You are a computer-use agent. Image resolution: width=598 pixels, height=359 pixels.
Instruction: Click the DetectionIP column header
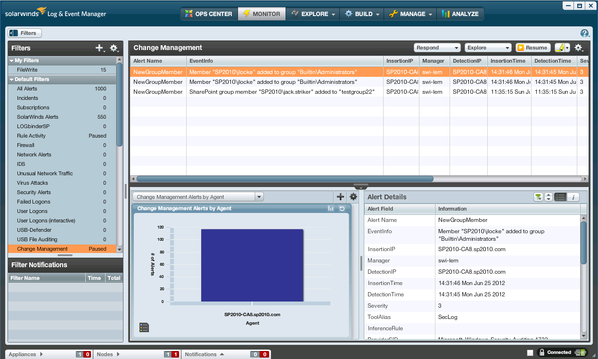468,61
